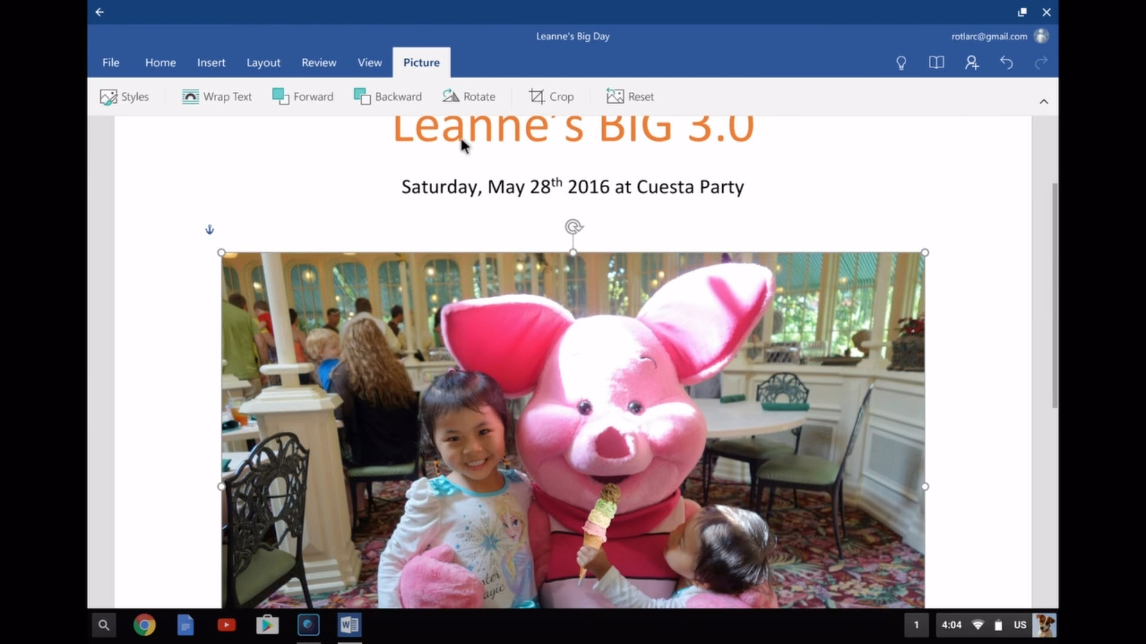Open the File menu
The height and width of the screenshot is (644, 1146).
pos(111,63)
